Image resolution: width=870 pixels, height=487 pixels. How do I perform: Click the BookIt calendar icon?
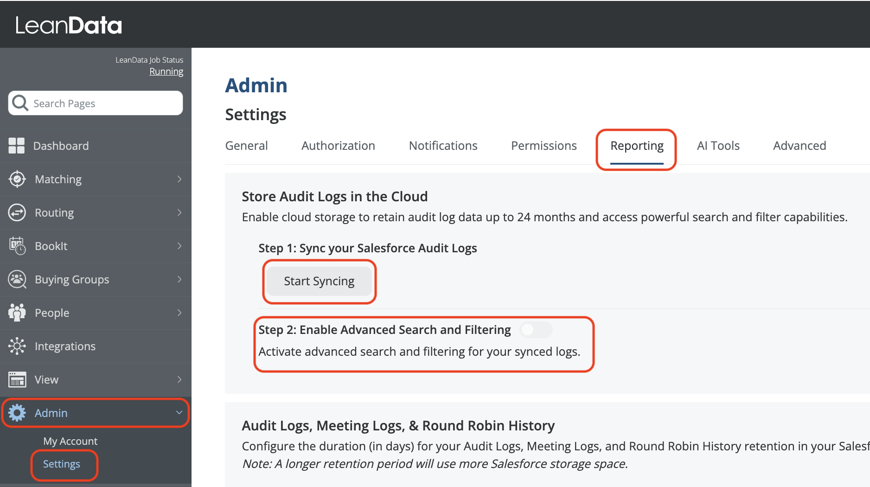(17, 246)
